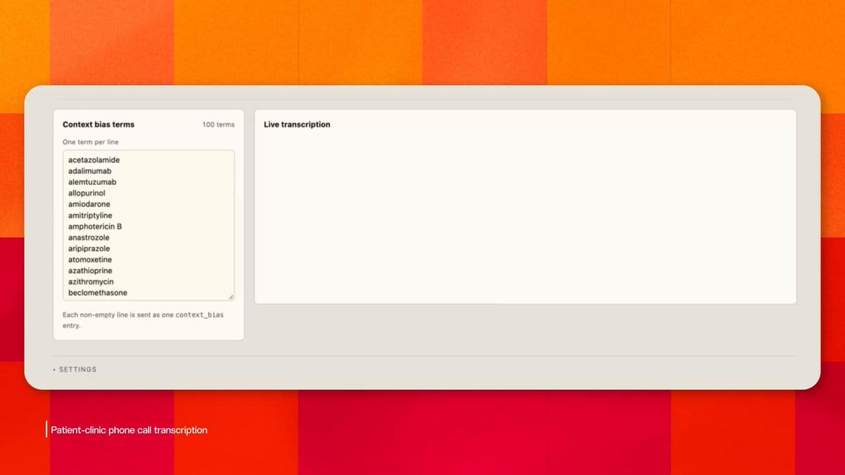Click the 'alemtuzumab' term line
845x475 pixels.
pos(92,182)
